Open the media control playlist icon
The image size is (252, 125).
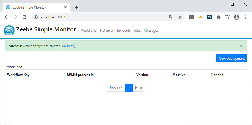pos(228,17)
